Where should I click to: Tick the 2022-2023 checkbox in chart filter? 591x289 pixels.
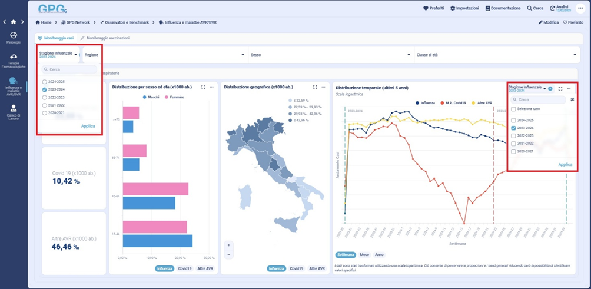coord(514,135)
